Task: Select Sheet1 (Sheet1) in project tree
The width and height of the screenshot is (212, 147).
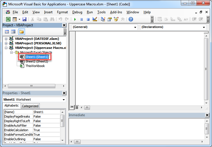Action: 37,57
